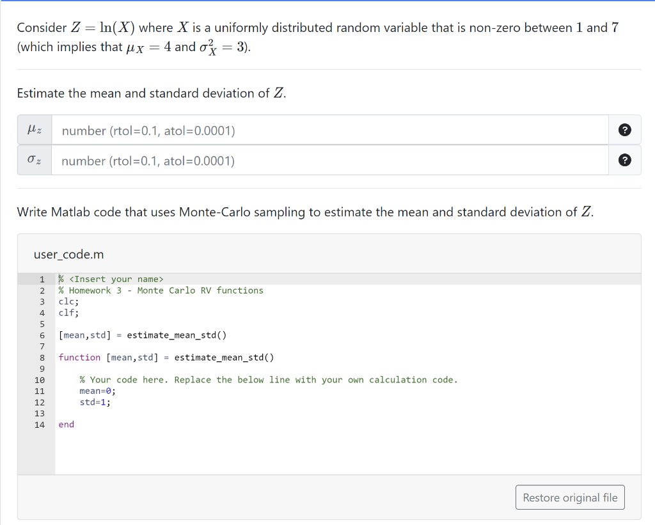Click the Homework 3 comment line
655x525 pixels.
point(160,290)
